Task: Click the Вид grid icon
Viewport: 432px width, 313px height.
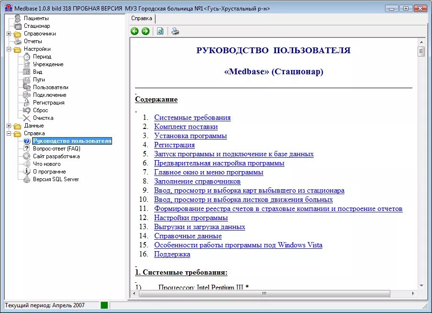Action: (x=27, y=72)
